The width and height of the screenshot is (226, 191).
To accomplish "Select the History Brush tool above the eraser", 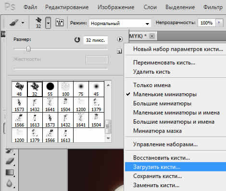I will coord(10,152).
